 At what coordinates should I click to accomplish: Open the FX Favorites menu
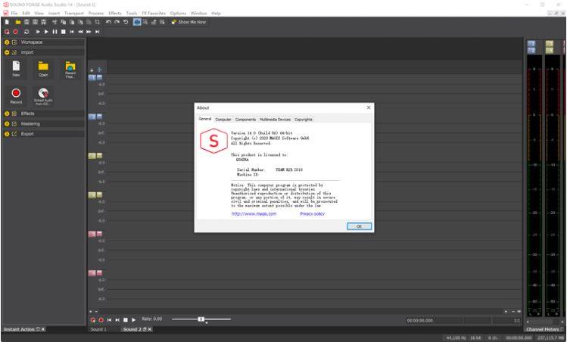click(x=154, y=13)
